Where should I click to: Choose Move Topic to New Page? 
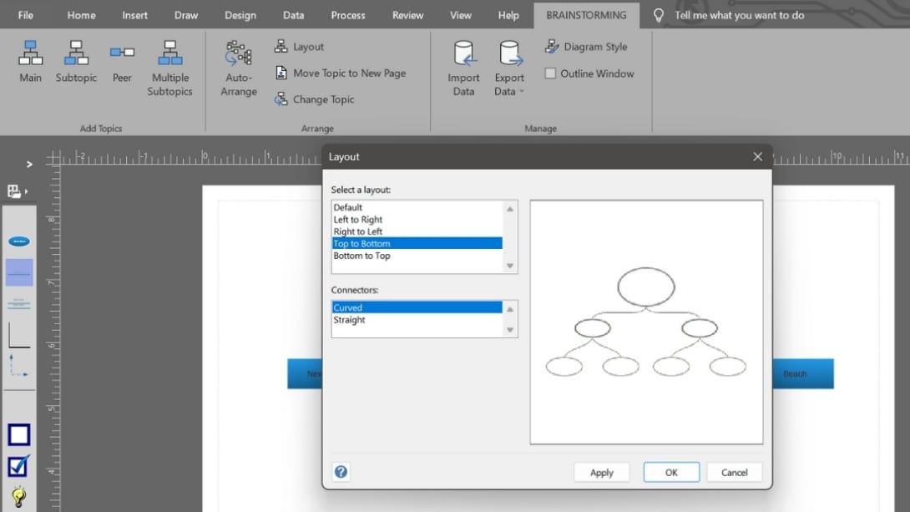(340, 74)
